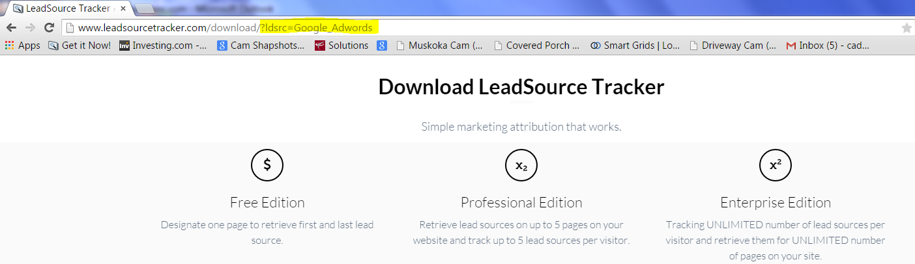Click the x² Enterprise Edition icon
The height and width of the screenshot is (264, 915).
[776, 165]
